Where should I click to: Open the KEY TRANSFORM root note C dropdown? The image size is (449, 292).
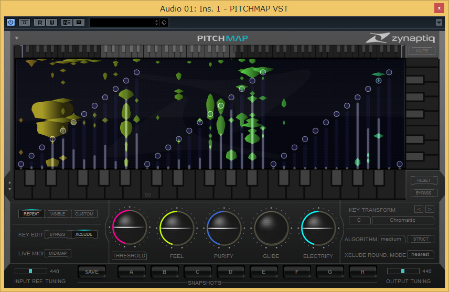click(x=360, y=220)
